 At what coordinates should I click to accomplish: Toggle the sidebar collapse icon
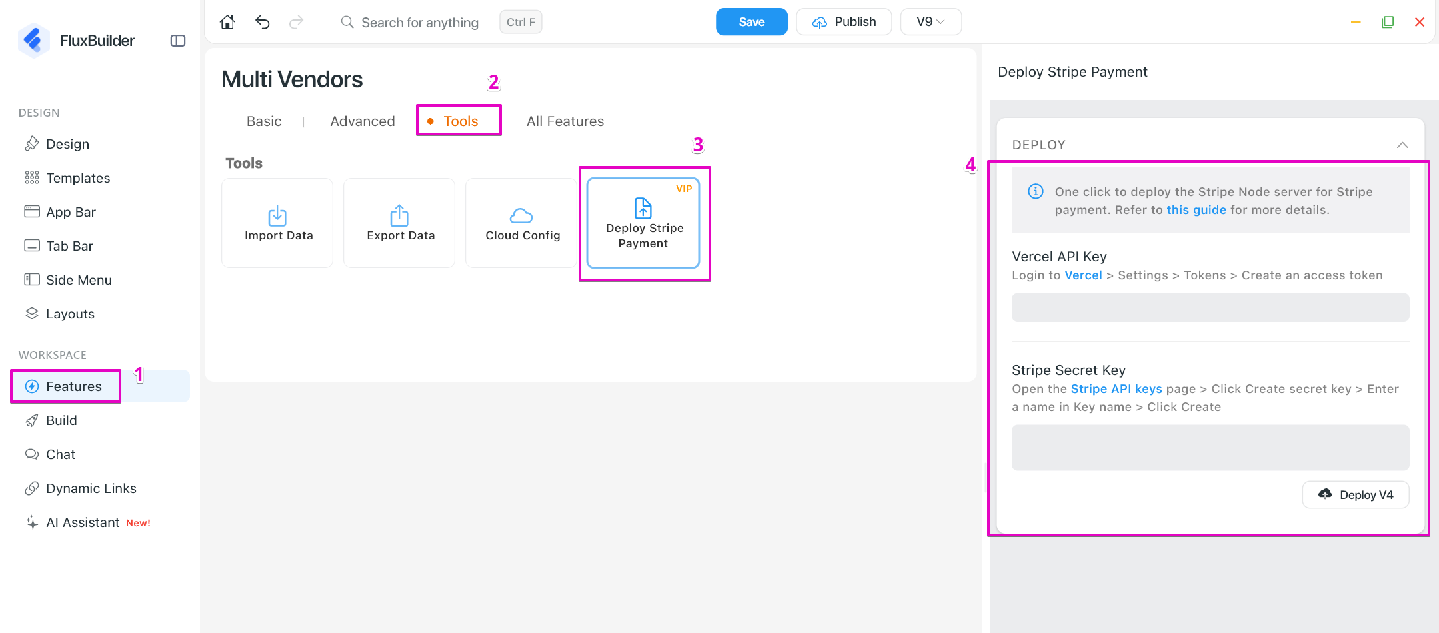tap(178, 41)
